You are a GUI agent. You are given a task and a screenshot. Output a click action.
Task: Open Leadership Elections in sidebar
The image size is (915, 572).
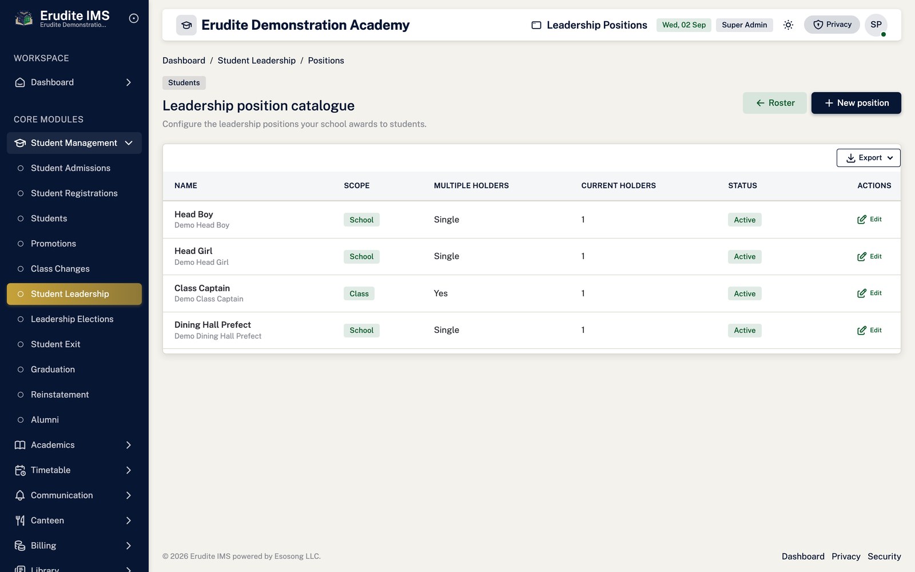coord(74,319)
